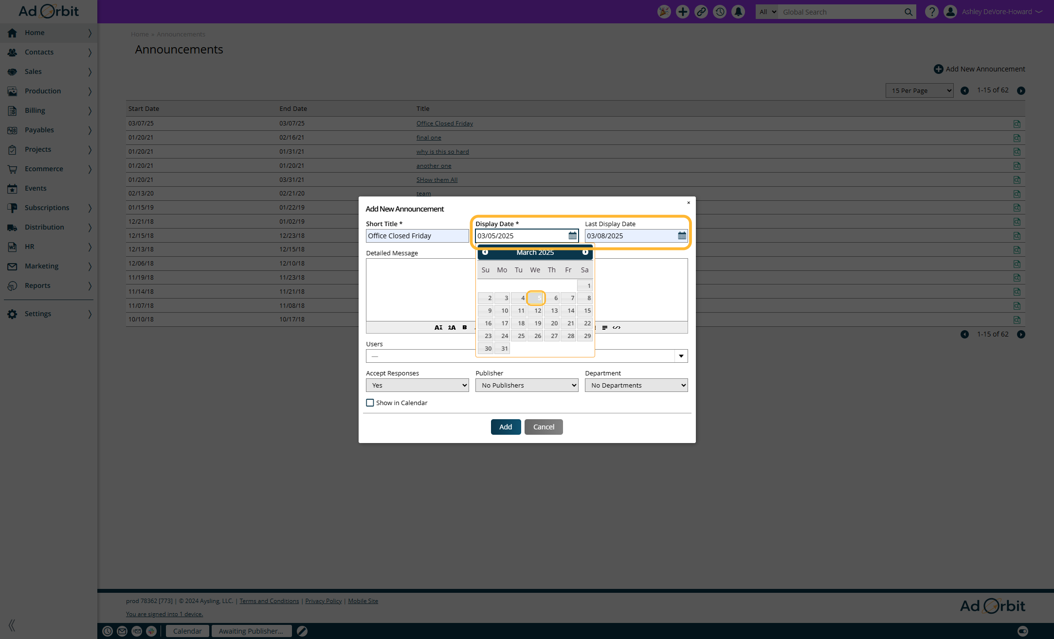Expand the Contacts sidebar menu chevron

point(90,53)
